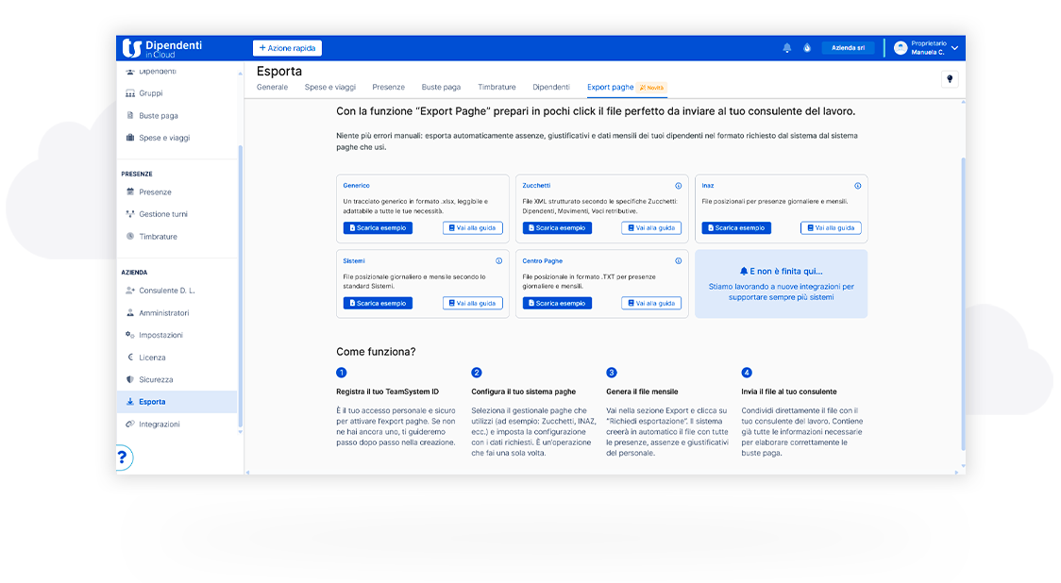
Task: Download Scarica esempio for Generico format
Action: pyautogui.click(x=377, y=227)
